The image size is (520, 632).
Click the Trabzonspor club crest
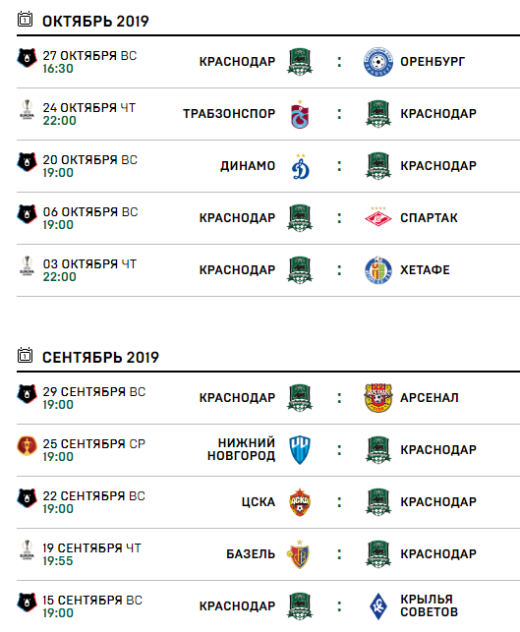pos(300,114)
